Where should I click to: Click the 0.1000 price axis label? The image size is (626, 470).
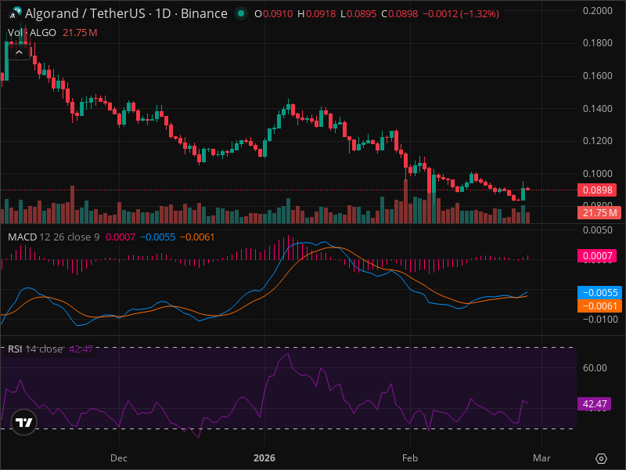point(597,173)
